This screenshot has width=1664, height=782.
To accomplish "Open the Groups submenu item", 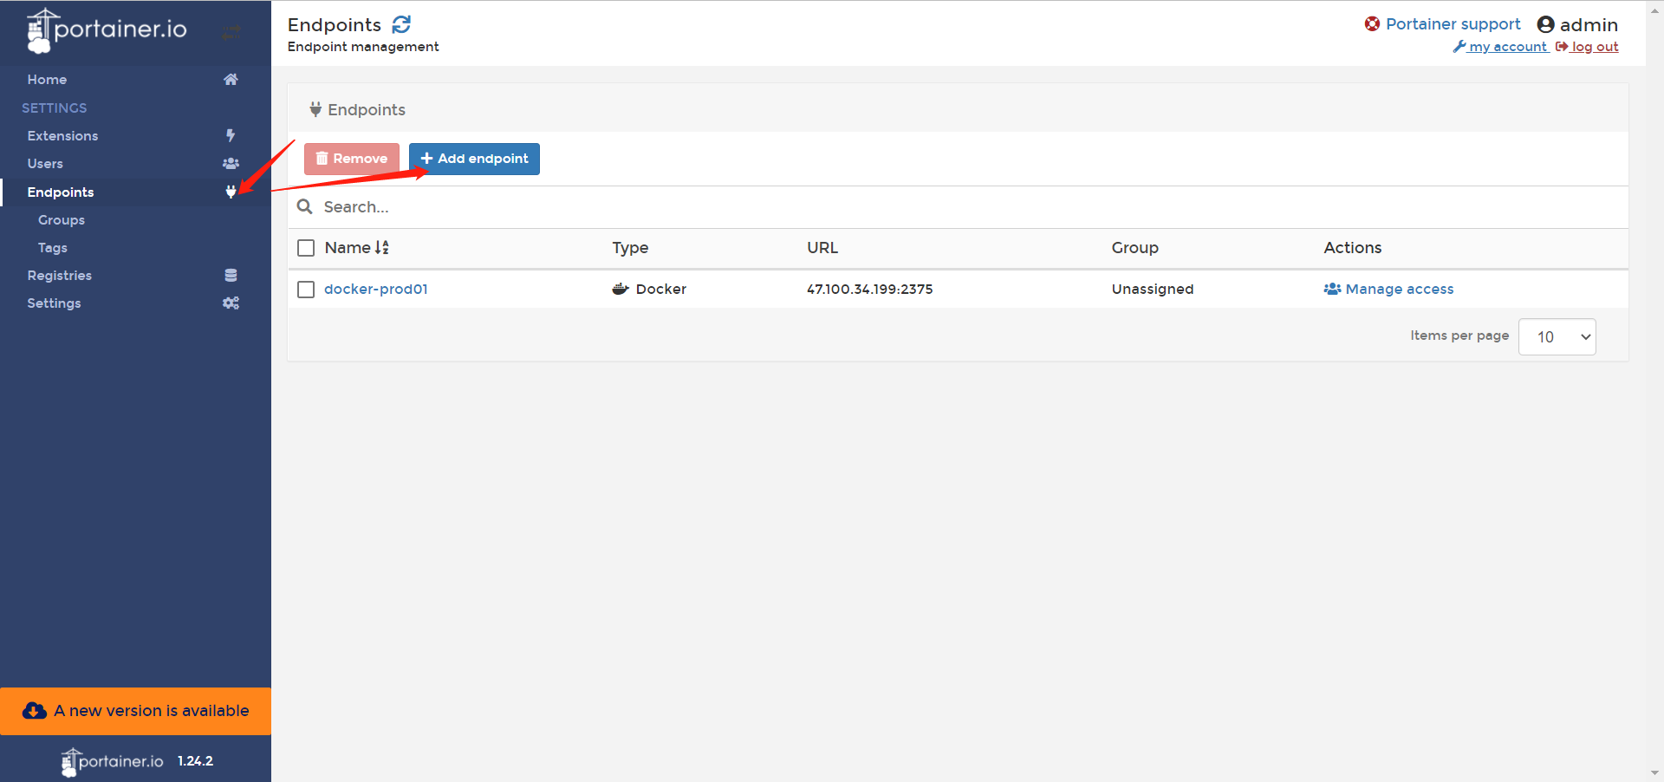I will pyautogui.click(x=62, y=220).
